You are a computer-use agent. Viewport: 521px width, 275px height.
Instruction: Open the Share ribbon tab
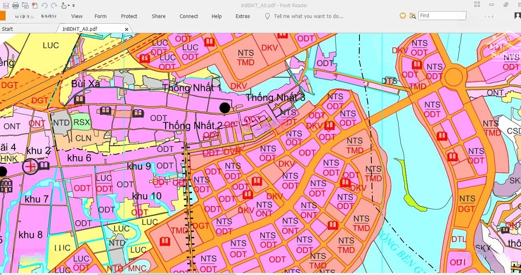click(159, 16)
